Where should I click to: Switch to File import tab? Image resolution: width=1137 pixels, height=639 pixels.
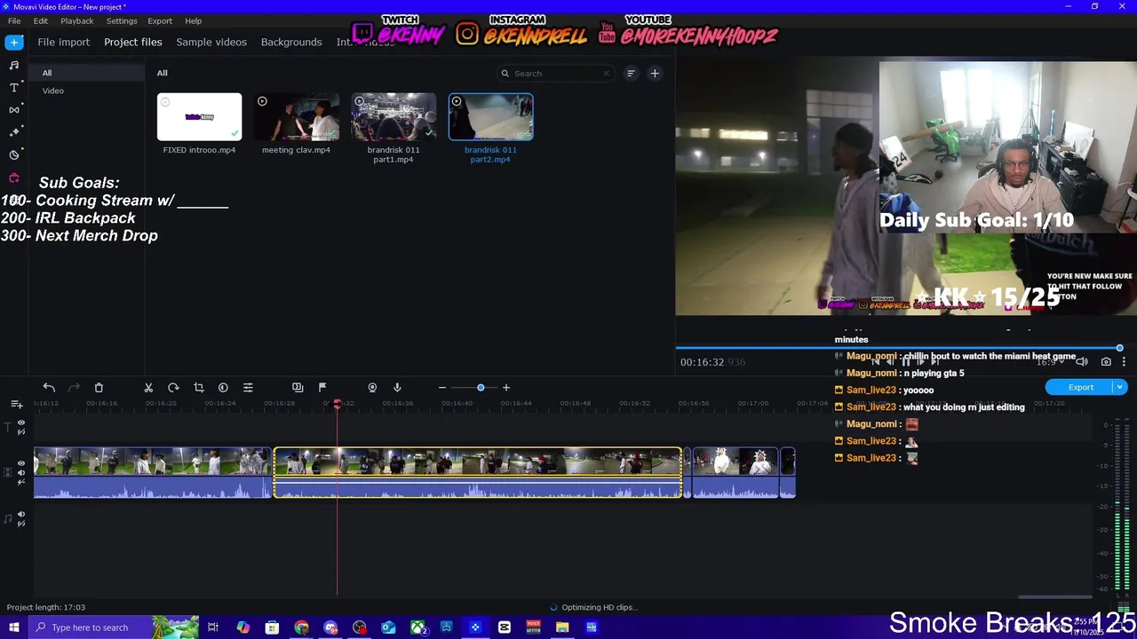tap(63, 42)
